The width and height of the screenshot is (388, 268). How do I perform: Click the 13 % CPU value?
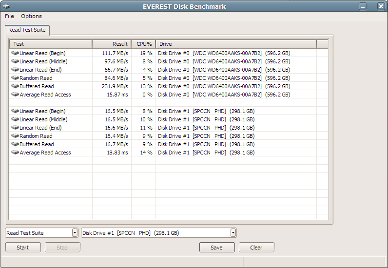click(x=146, y=86)
